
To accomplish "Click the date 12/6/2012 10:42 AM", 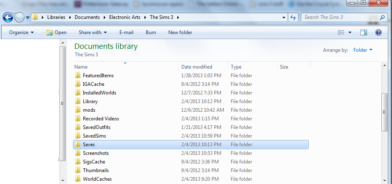I will point(203,110).
